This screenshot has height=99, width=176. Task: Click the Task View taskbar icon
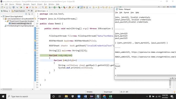pos(60,97)
